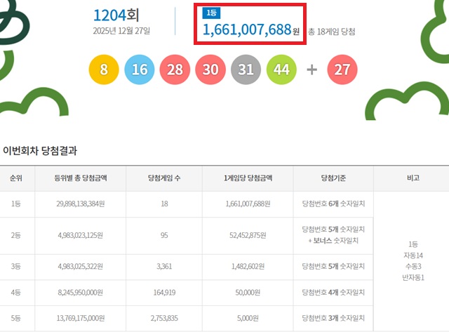The height and width of the screenshot is (332, 449).
Task: Click the yellow number 8 ball
Action: click(x=104, y=69)
